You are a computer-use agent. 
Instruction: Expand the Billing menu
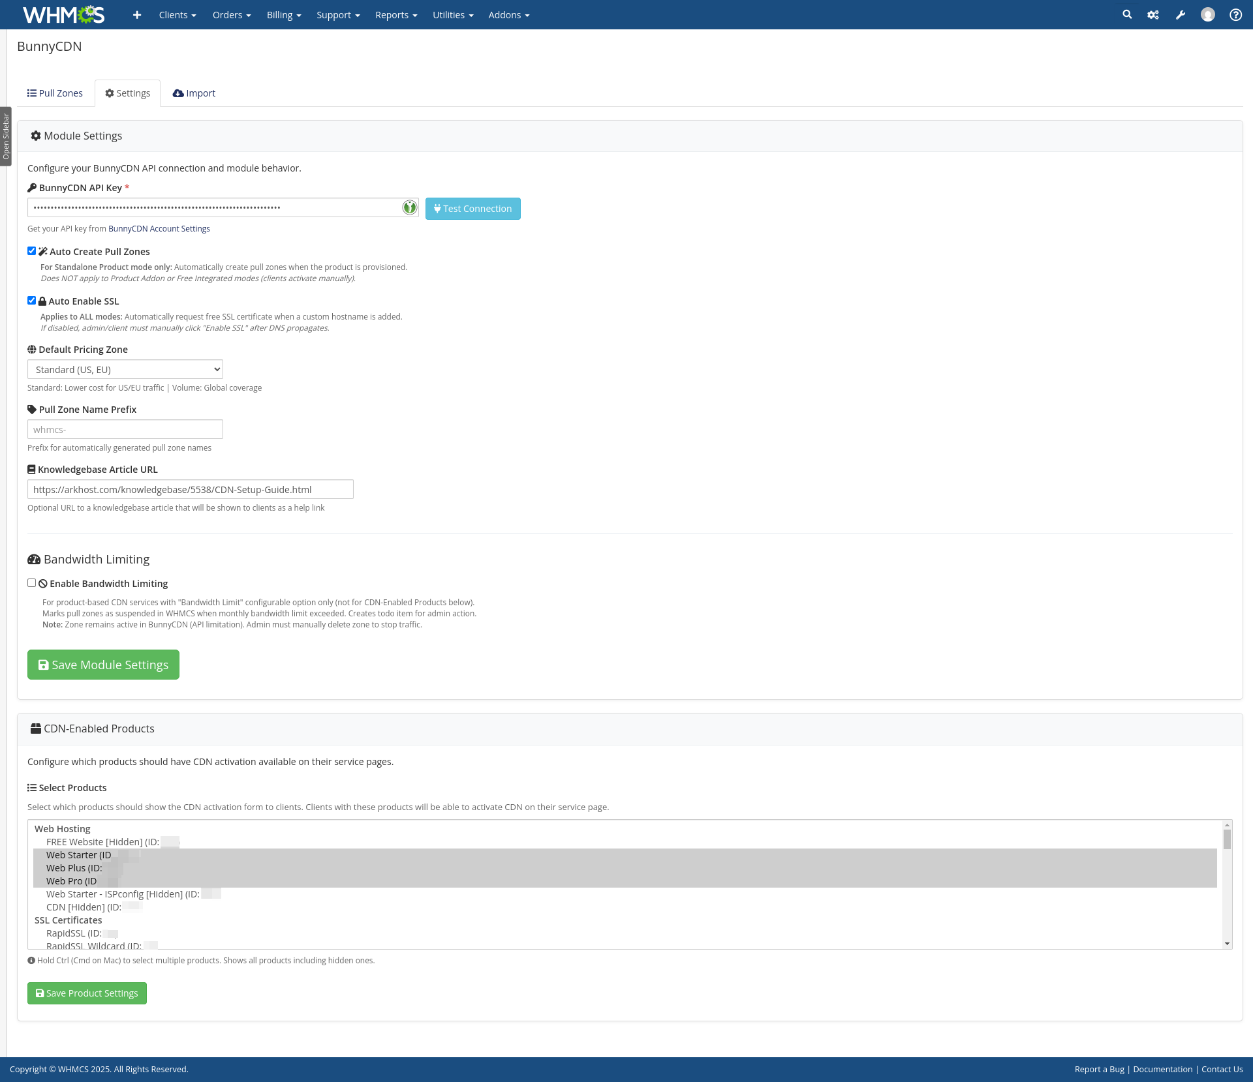click(x=283, y=15)
